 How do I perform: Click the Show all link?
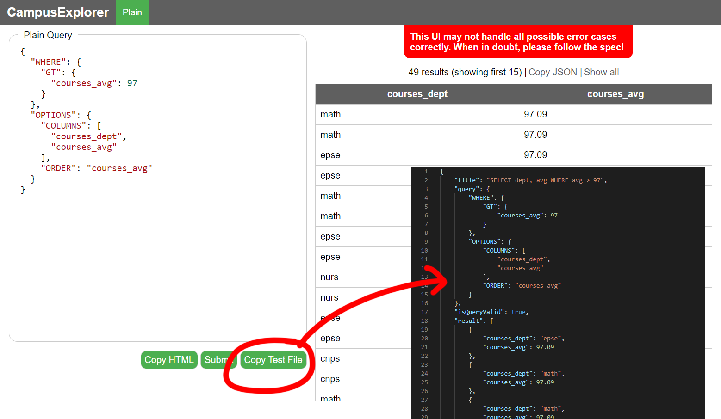tap(601, 72)
